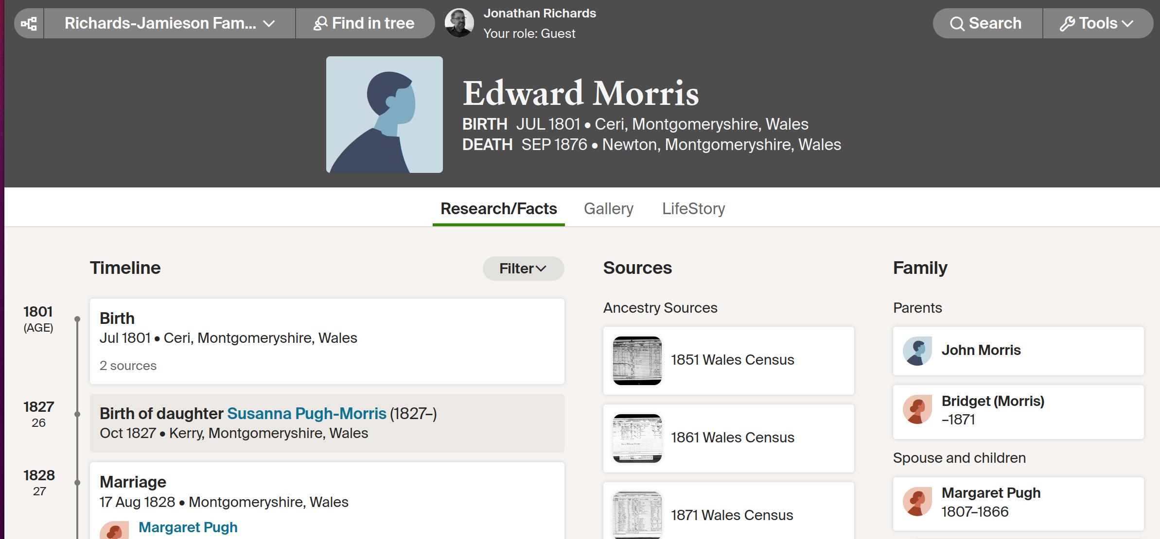The height and width of the screenshot is (539, 1160).
Task: Click the 2 sources text under Birth
Action: [x=128, y=366]
